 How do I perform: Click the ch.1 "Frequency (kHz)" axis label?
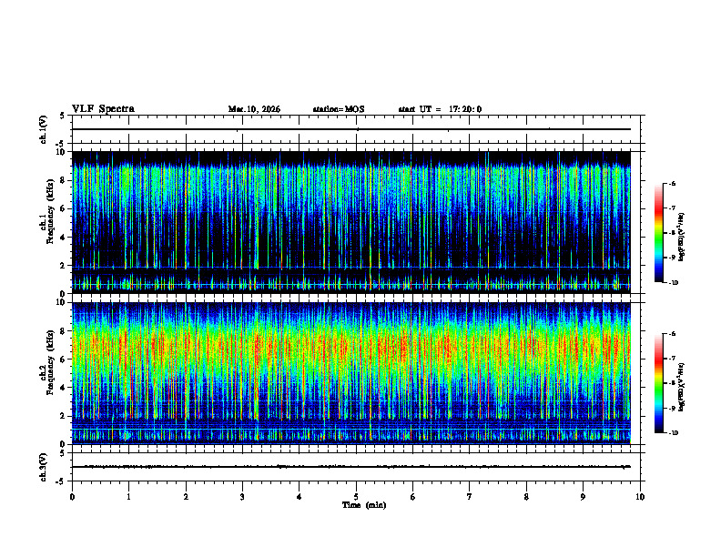(x=50, y=213)
